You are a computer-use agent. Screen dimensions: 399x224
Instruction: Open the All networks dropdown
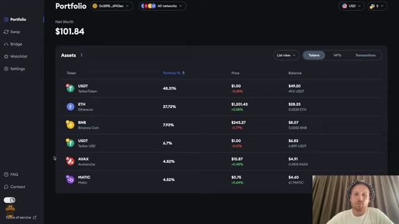click(162, 6)
